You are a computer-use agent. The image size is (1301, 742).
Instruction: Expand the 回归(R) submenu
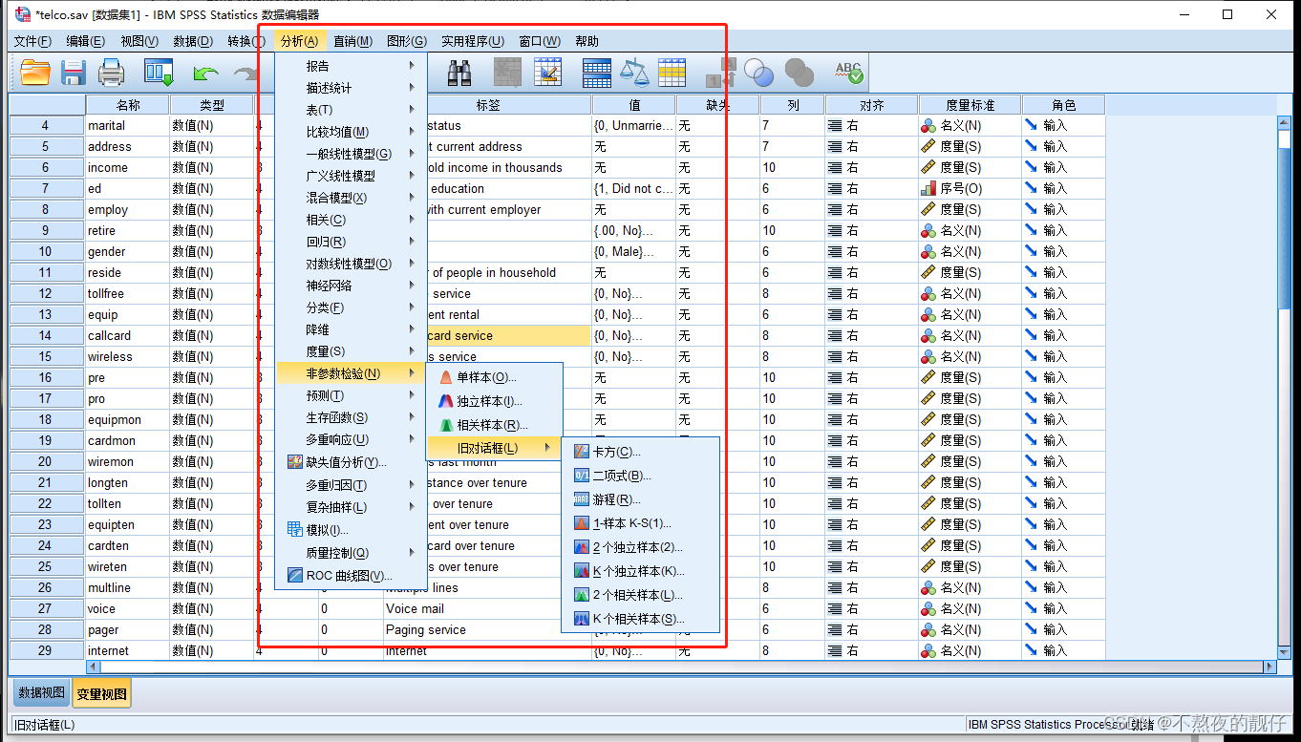[351, 242]
